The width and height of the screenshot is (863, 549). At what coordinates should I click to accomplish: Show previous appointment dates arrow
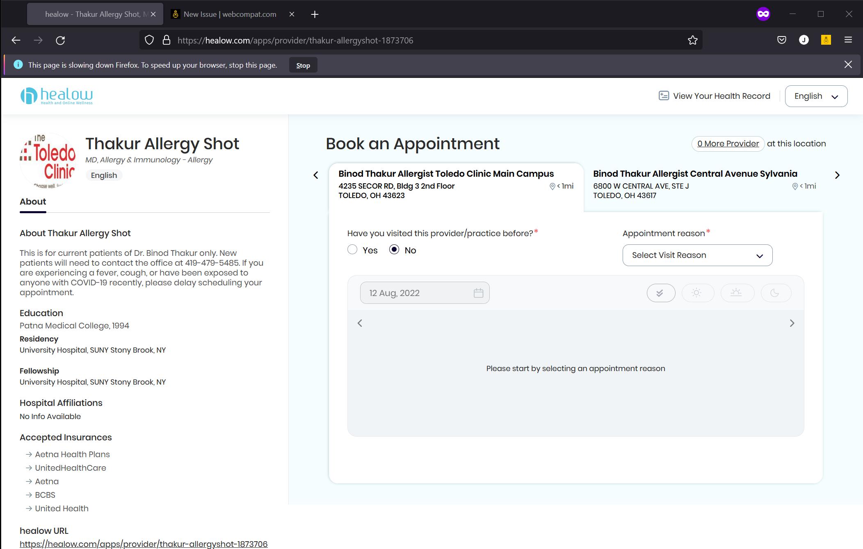click(360, 323)
